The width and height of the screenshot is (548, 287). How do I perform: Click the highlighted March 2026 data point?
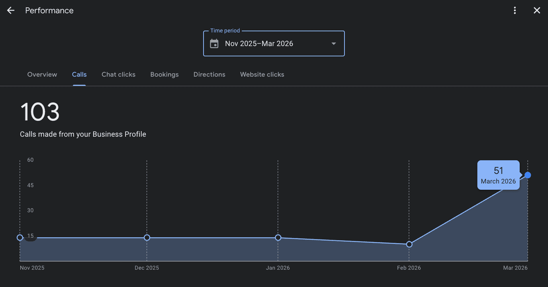point(528,175)
